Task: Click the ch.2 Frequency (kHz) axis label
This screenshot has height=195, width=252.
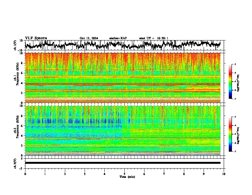Action: click(17, 127)
